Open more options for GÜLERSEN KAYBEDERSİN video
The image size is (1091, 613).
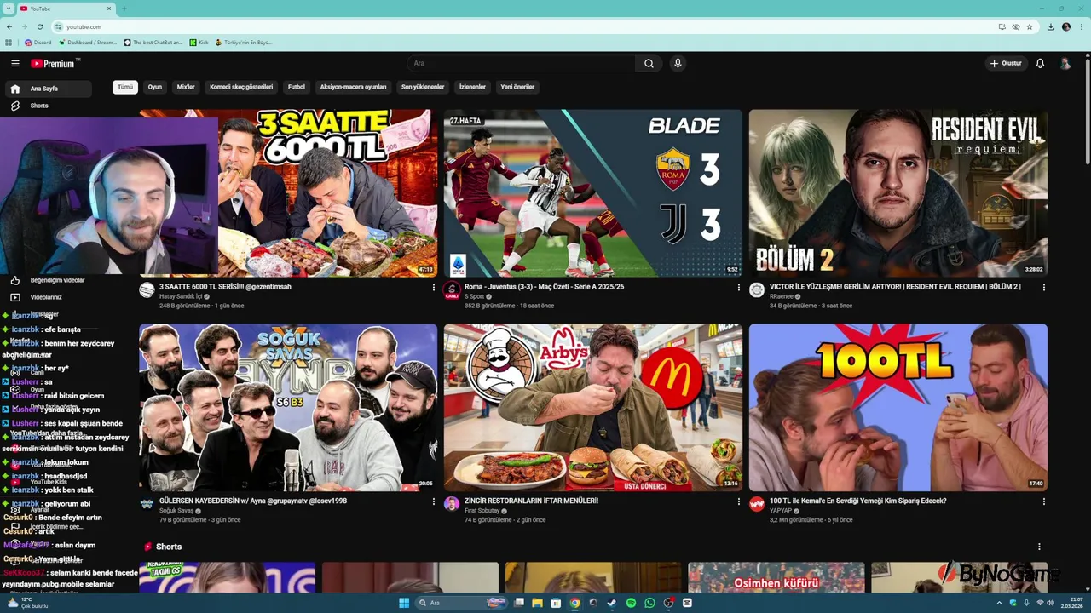[433, 502]
